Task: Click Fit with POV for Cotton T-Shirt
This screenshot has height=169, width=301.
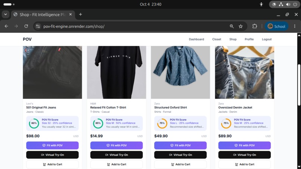Action: point(117,145)
